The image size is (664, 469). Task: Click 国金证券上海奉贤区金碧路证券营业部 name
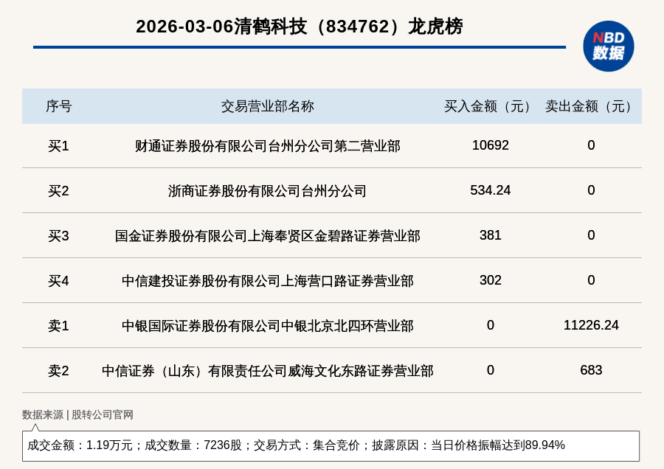click(267, 236)
